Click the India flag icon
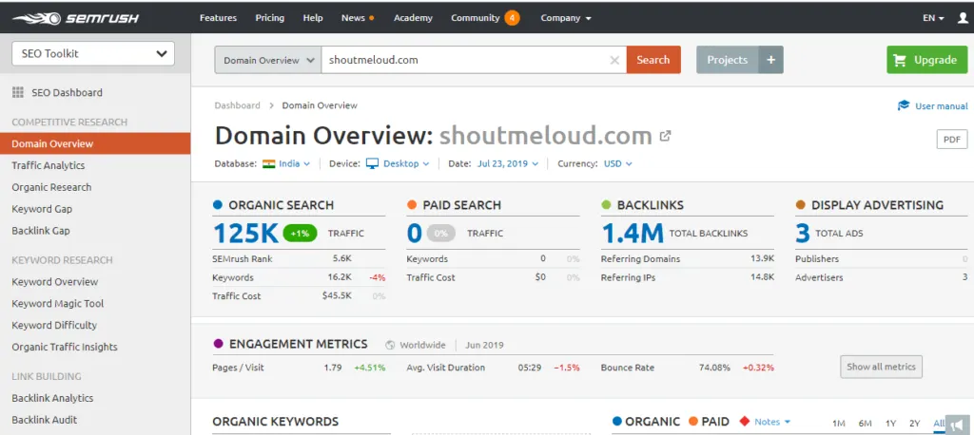The width and height of the screenshot is (974, 435). [268, 163]
